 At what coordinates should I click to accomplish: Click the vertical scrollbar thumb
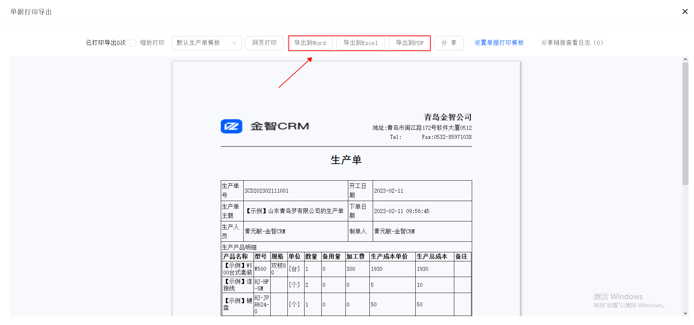[685, 124]
